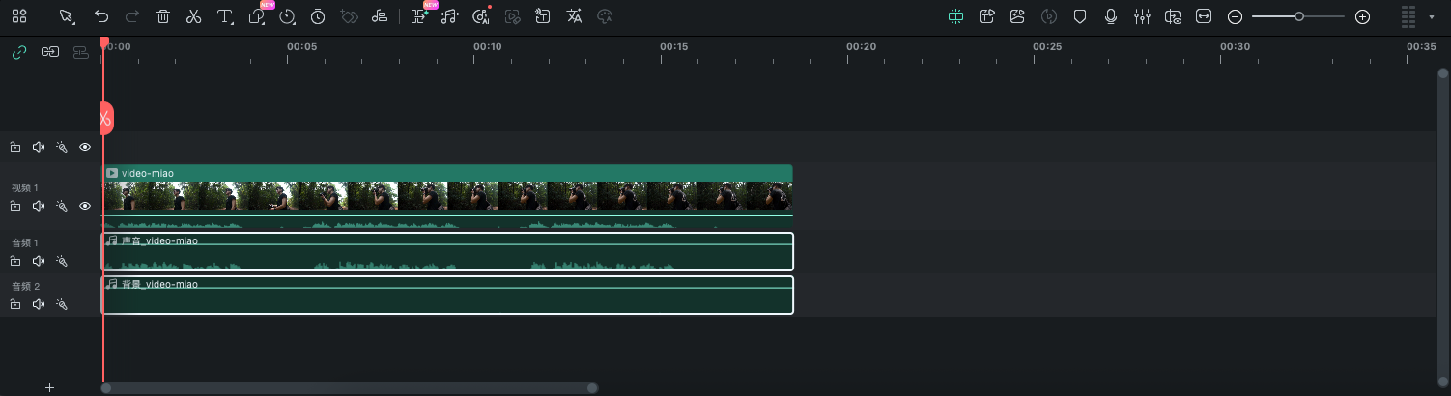The height and width of the screenshot is (396, 1451).
Task: Click the zoom-to-fit timeline icon
Action: [1204, 16]
